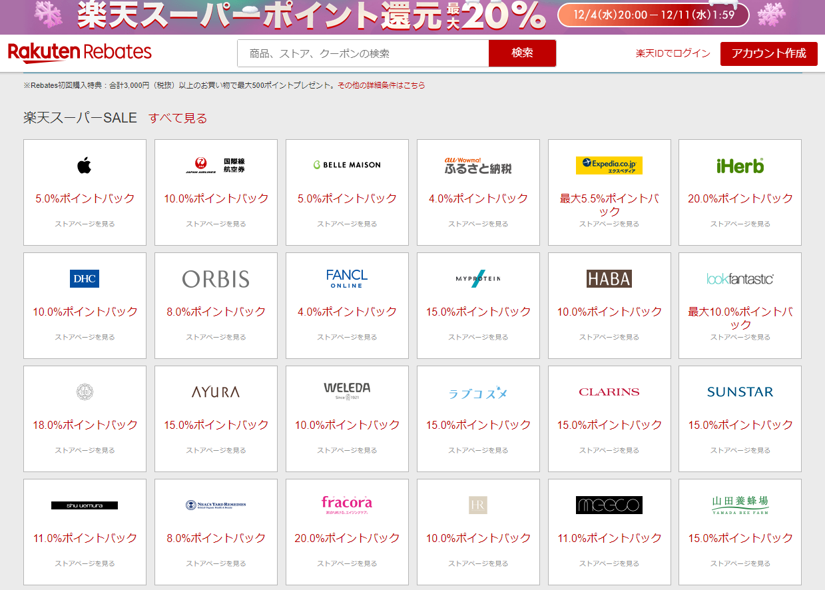Click ストアページを見る under ORBIS

(216, 338)
